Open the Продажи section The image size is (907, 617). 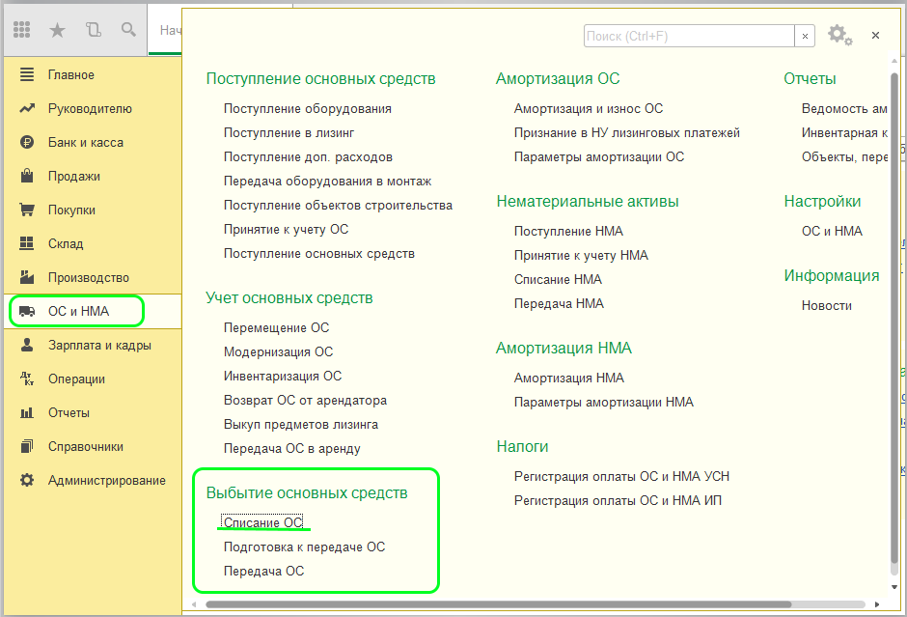74,176
